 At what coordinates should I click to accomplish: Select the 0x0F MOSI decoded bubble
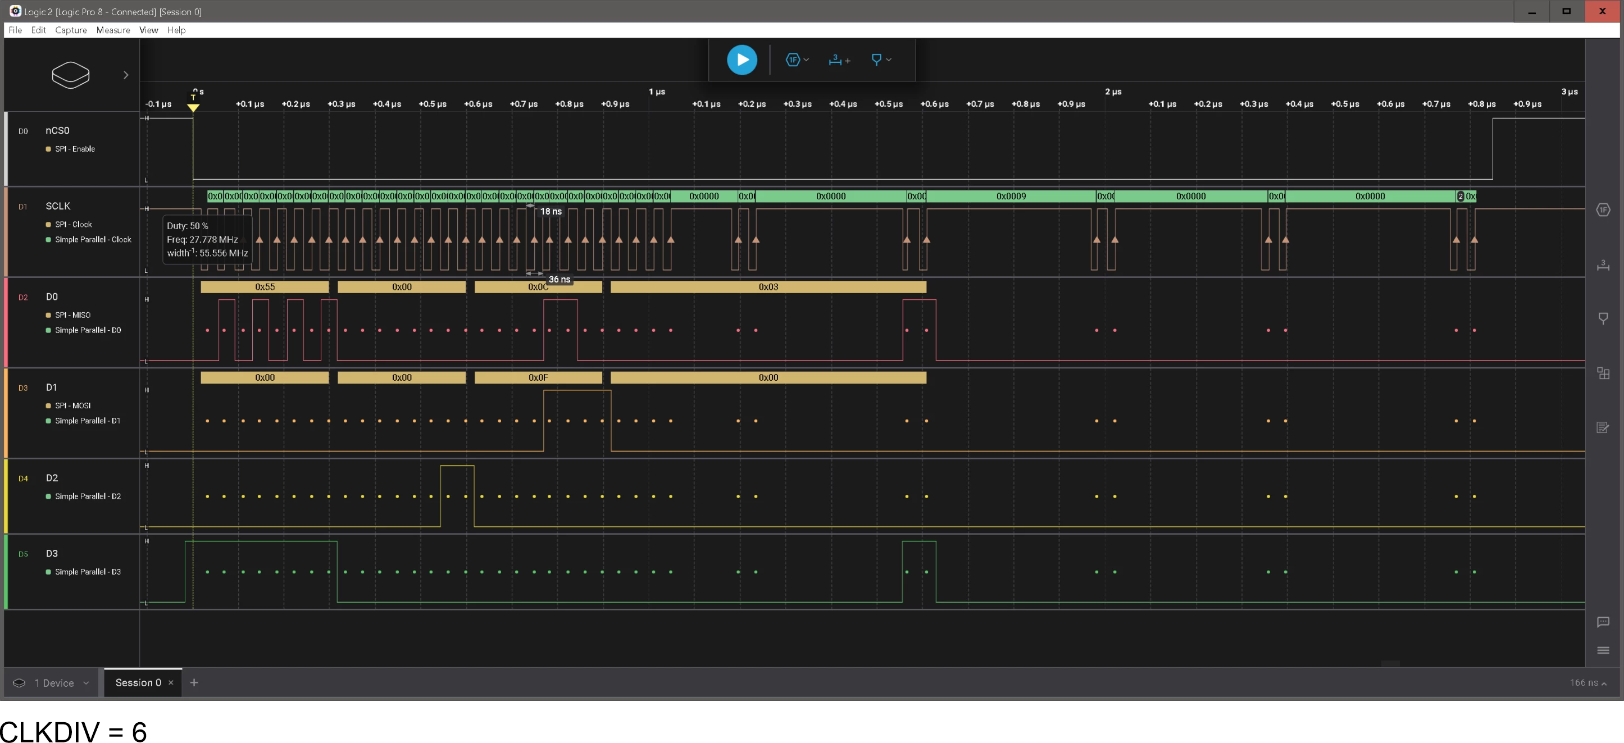pyautogui.click(x=538, y=378)
